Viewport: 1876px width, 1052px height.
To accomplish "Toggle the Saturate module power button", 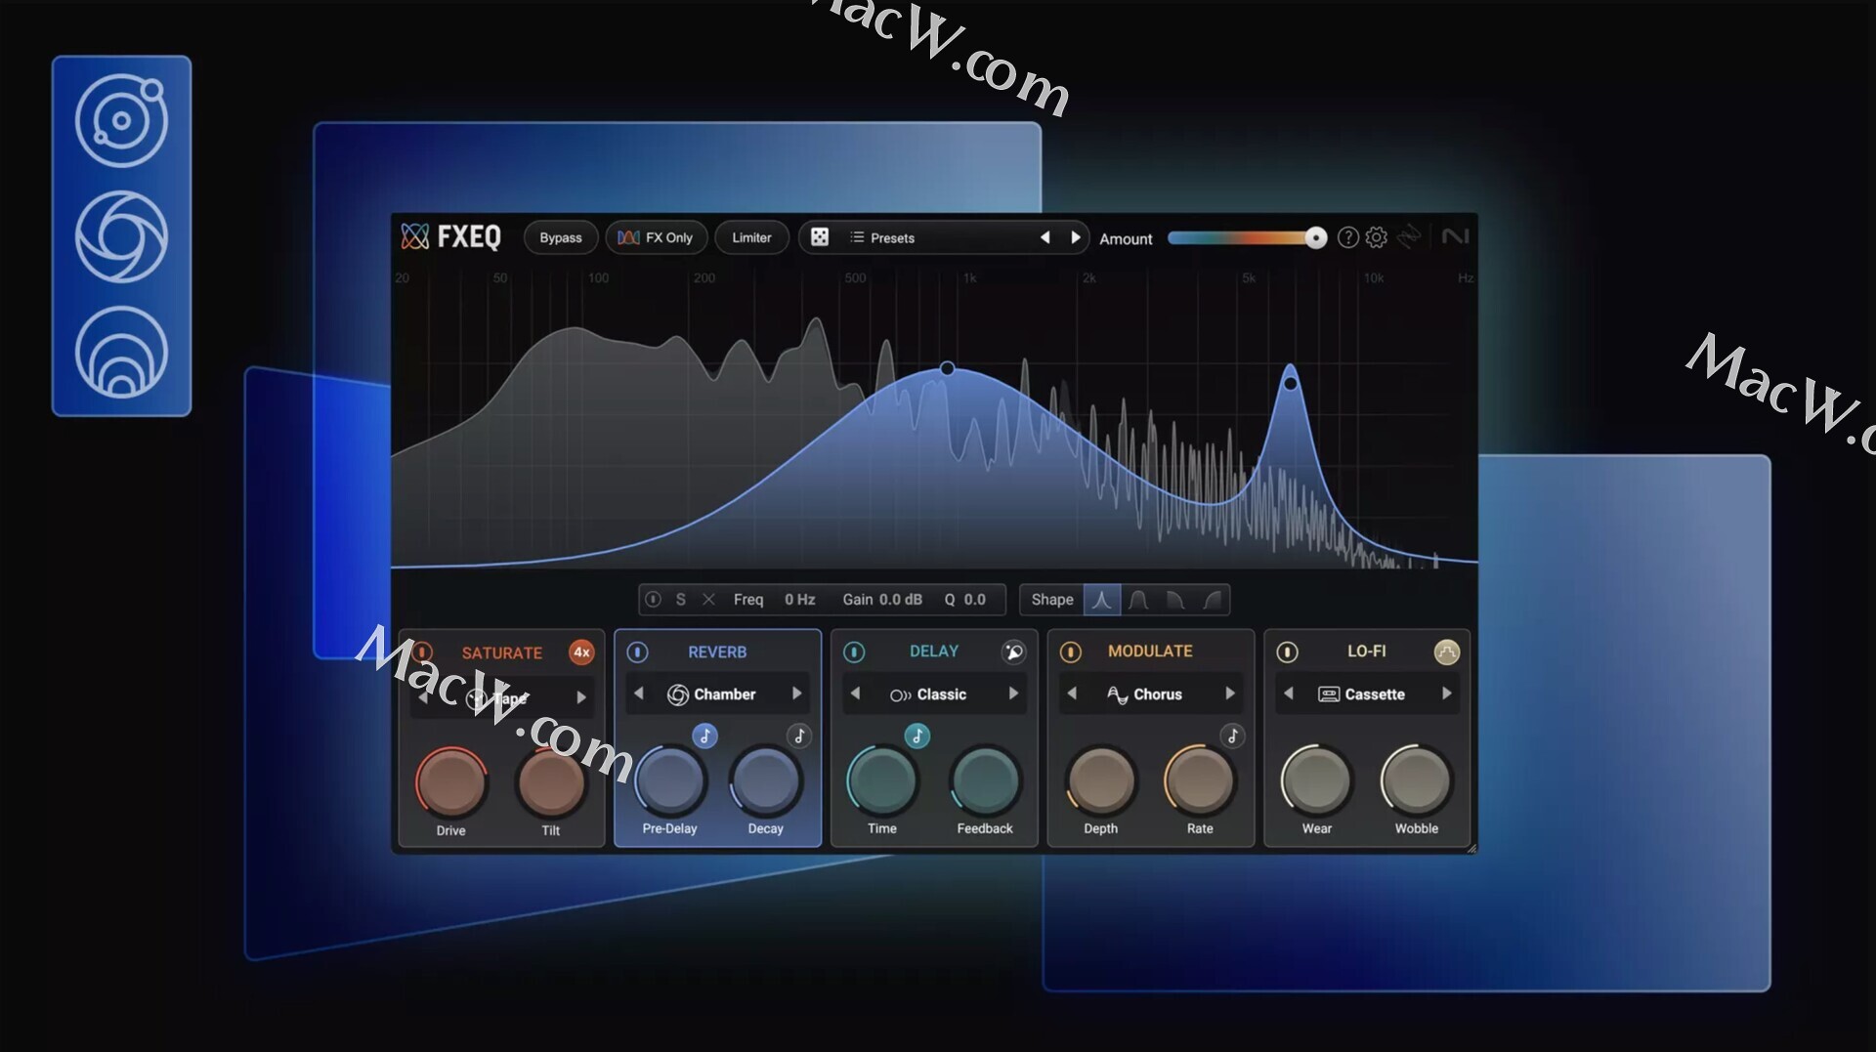I will (422, 652).
